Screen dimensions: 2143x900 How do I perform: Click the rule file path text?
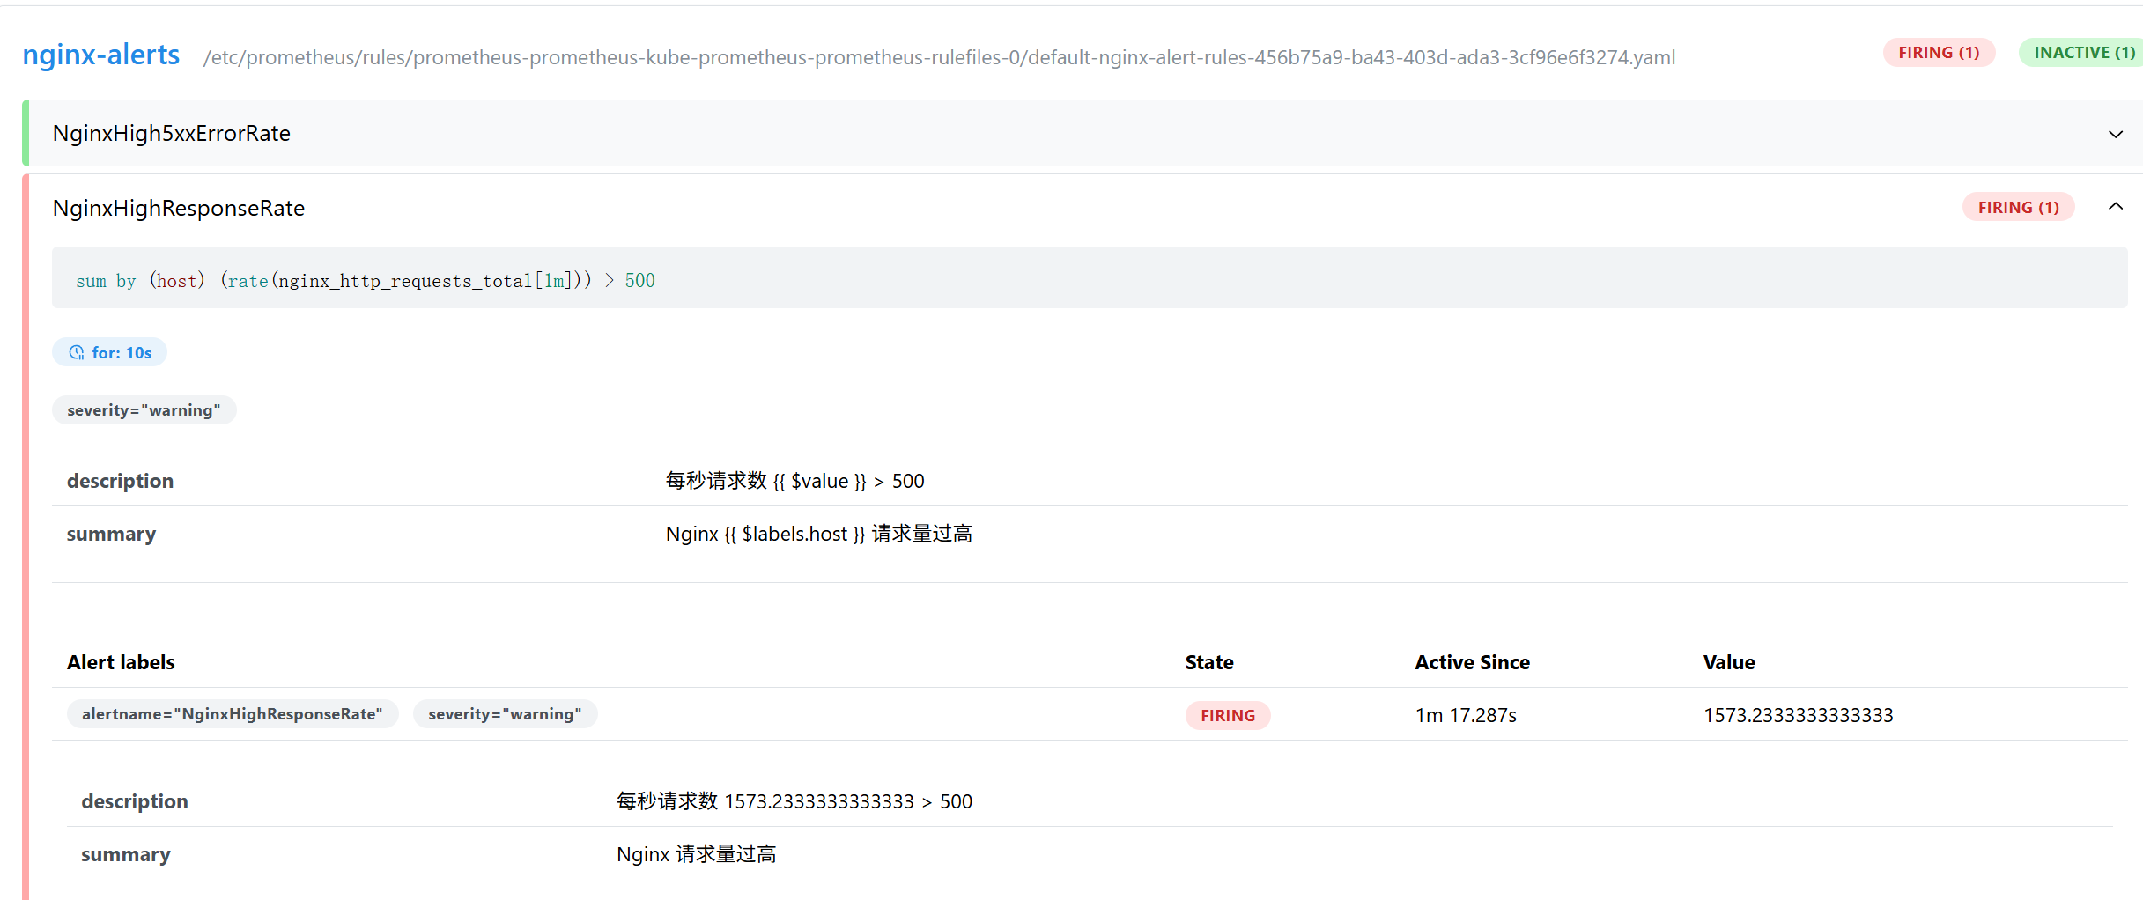(x=939, y=58)
